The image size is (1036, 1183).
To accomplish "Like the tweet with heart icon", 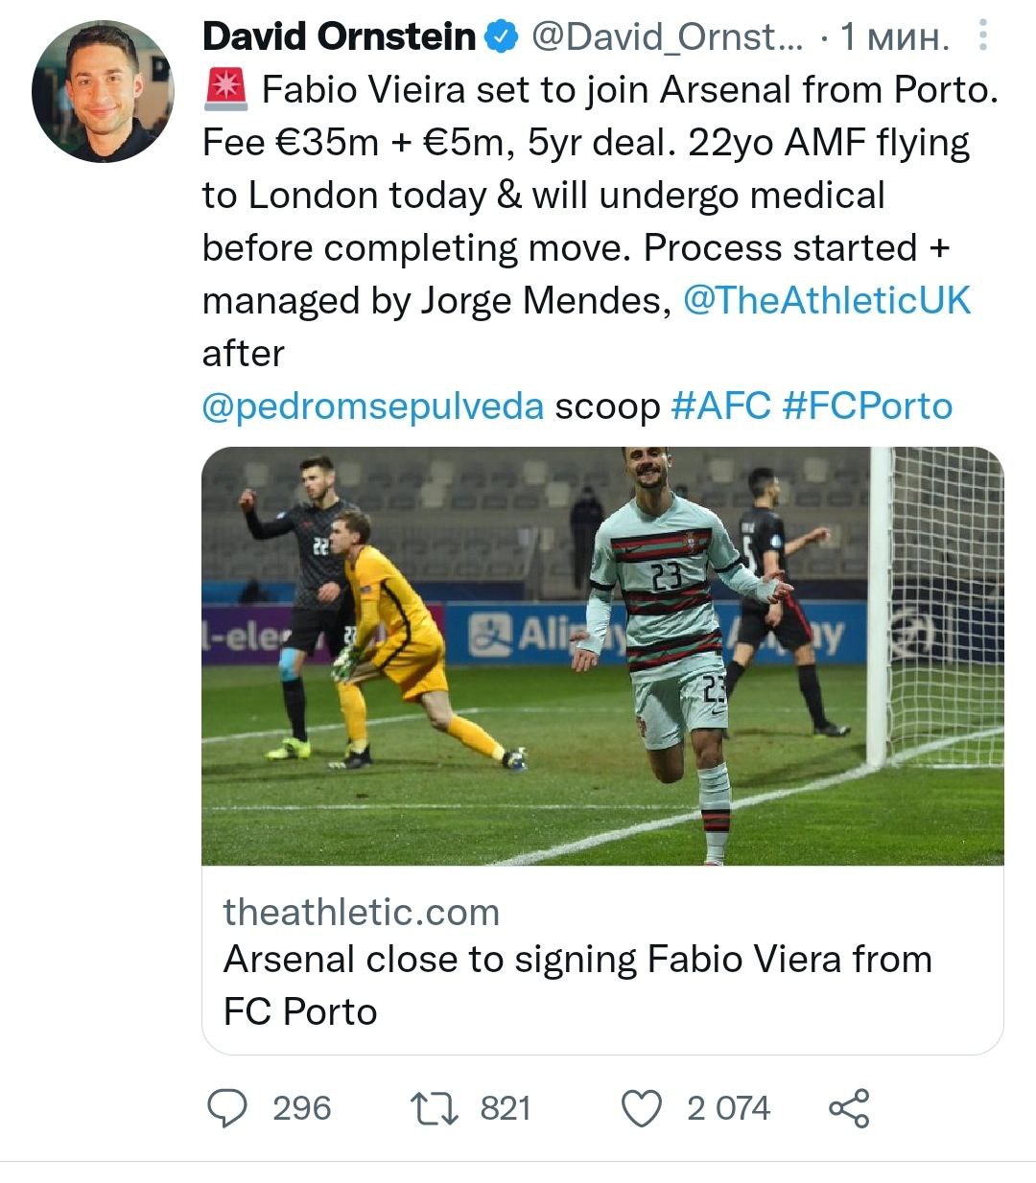I will tap(642, 1108).
